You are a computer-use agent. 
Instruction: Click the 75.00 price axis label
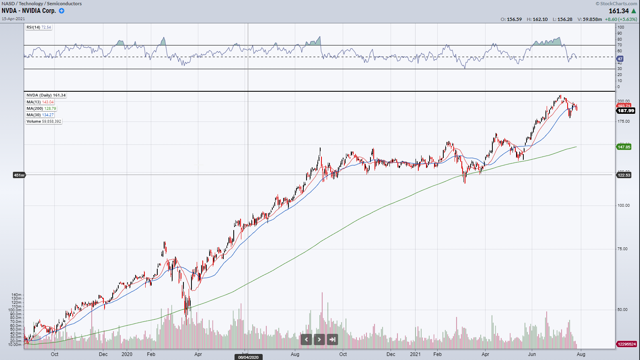[x=623, y=249]
